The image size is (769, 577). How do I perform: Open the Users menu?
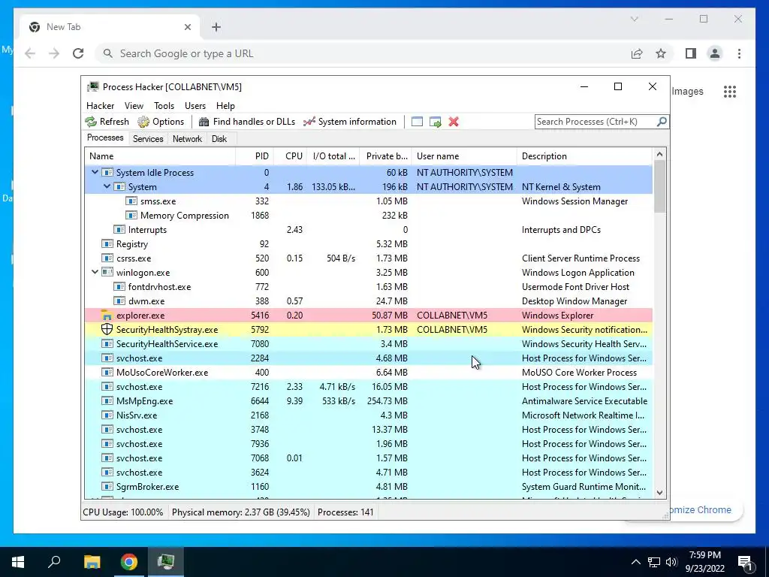(195, 105)
